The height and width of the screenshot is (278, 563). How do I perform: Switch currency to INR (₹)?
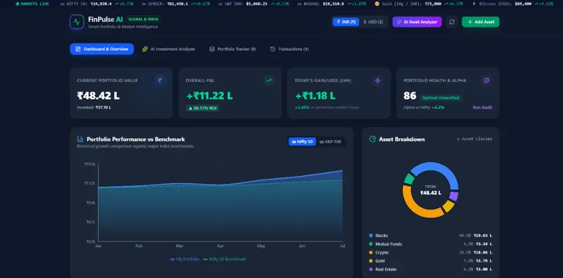pyautogui.click(x=346, y=22)
